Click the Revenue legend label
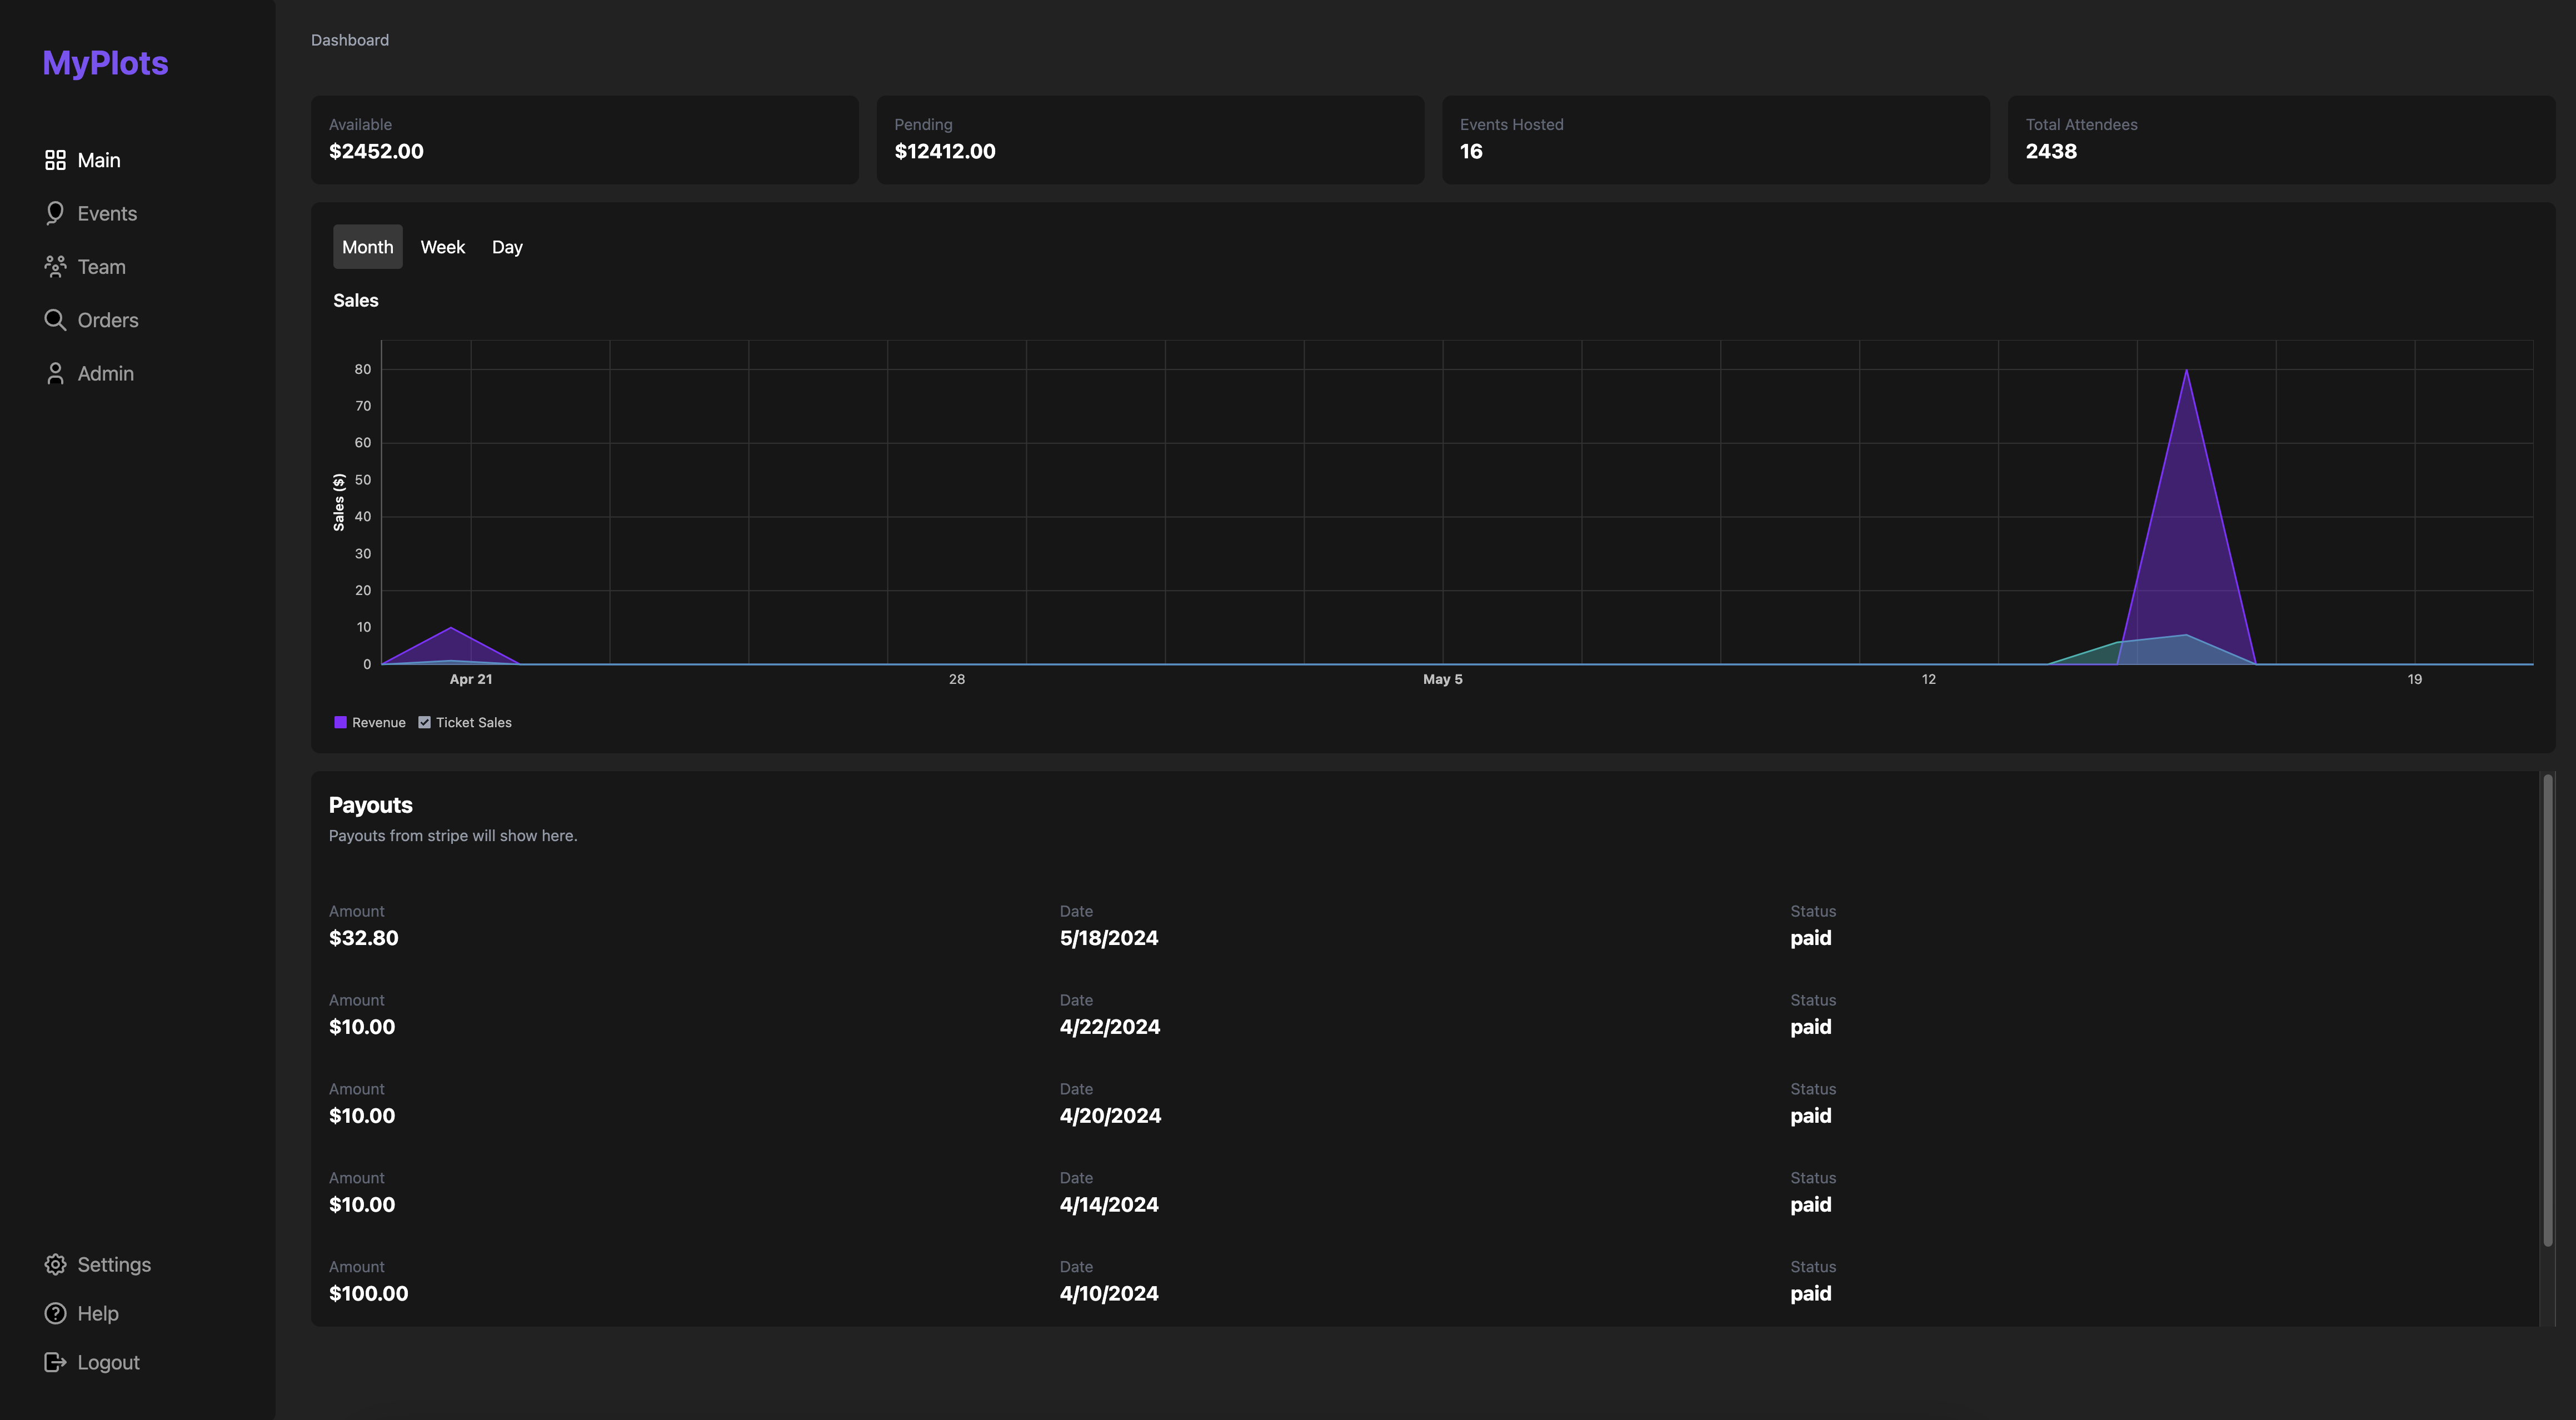The width and height of the screenshot is (2576, 1420). point(379,722)
